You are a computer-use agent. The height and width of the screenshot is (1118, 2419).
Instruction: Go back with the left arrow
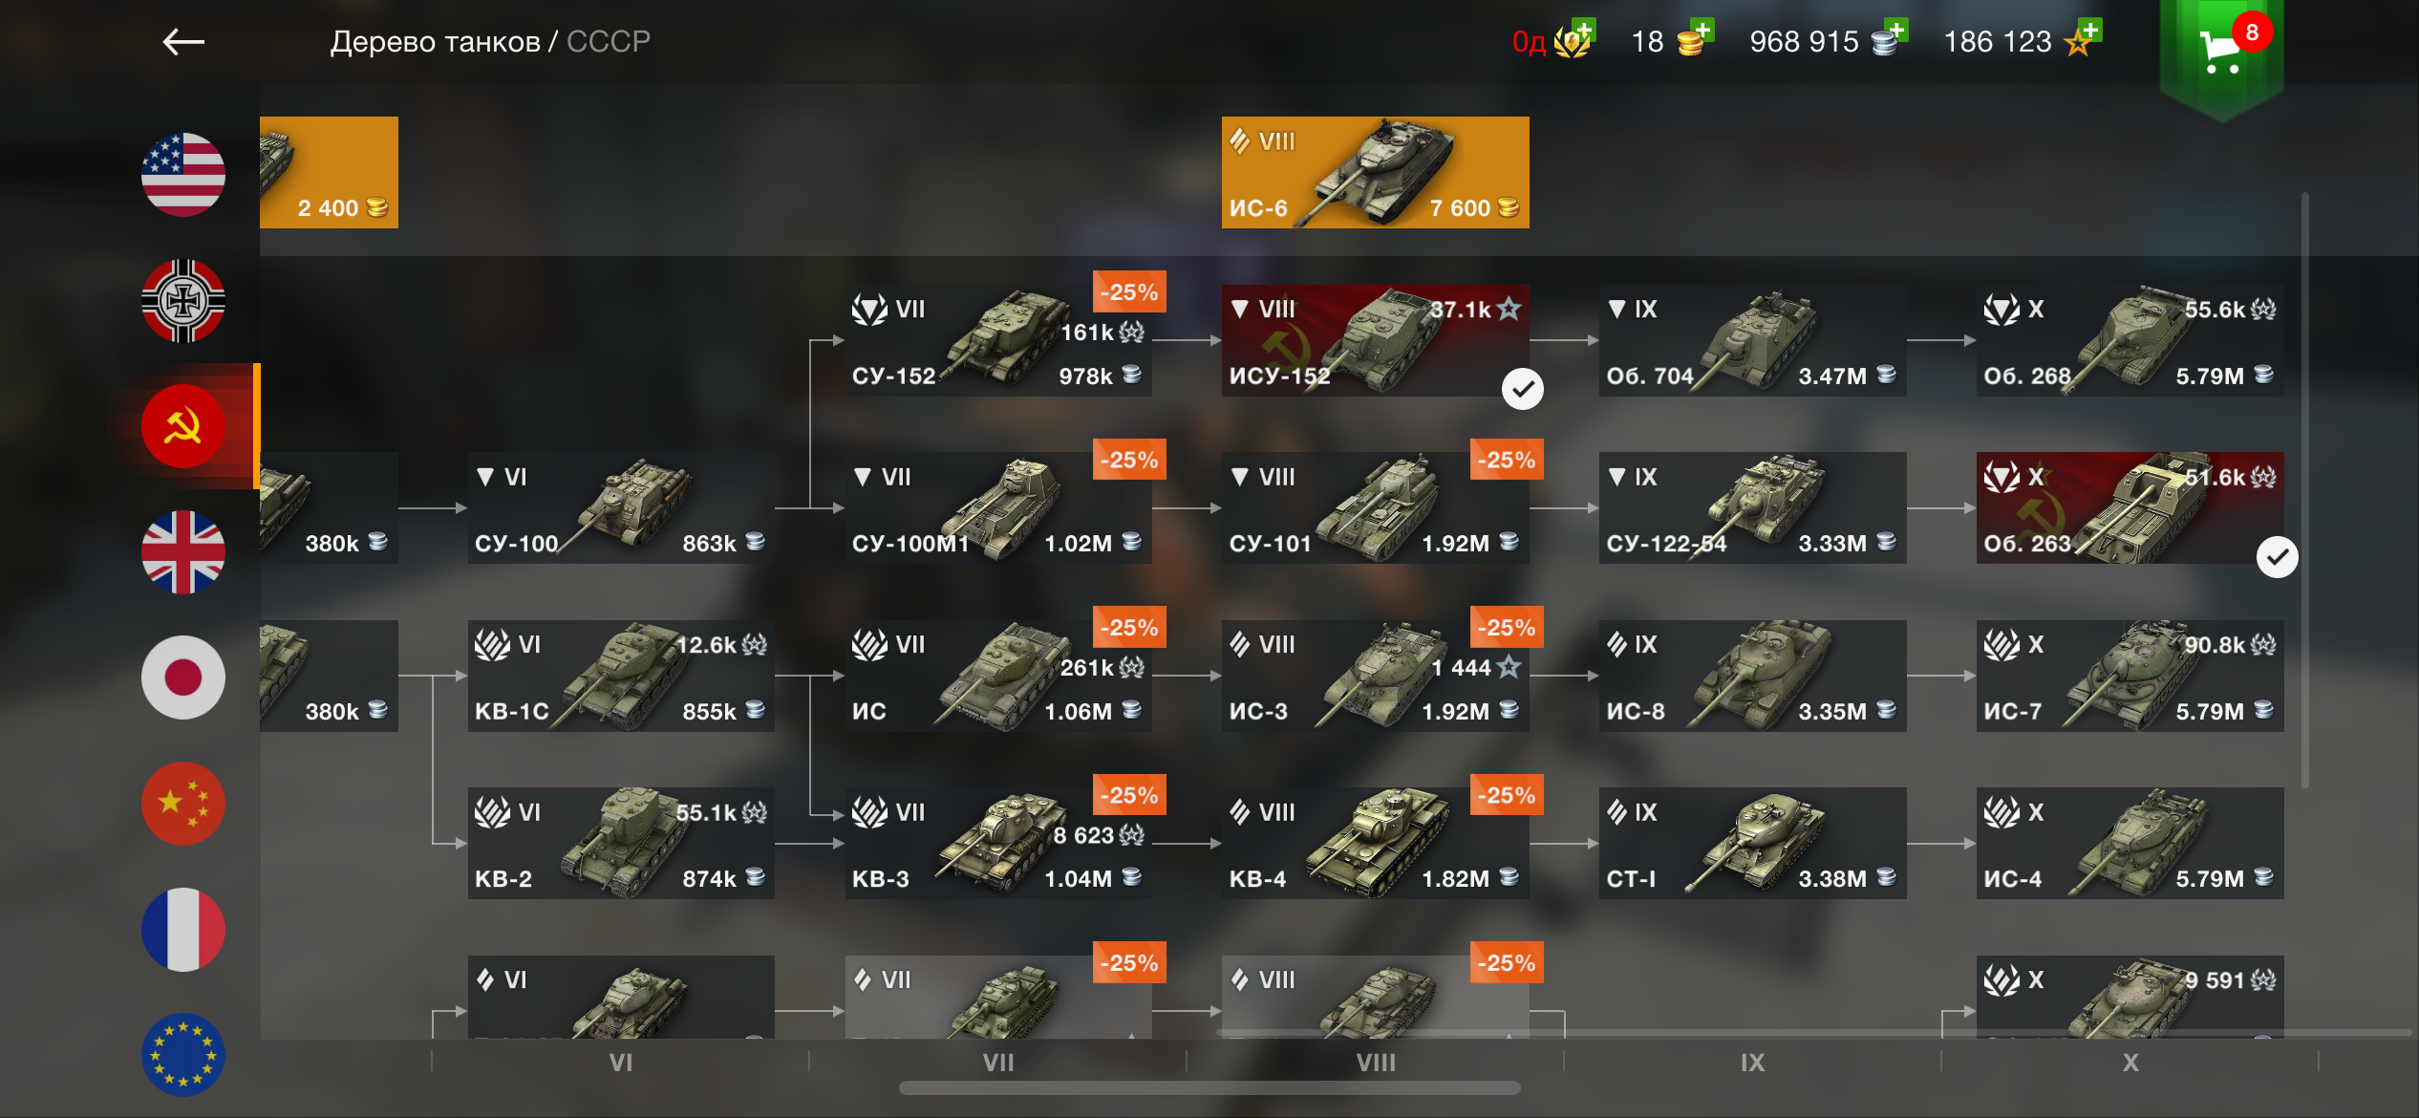[x=183, y=41]
